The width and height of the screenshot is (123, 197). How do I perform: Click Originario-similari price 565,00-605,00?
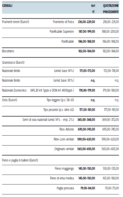point(86,149)
